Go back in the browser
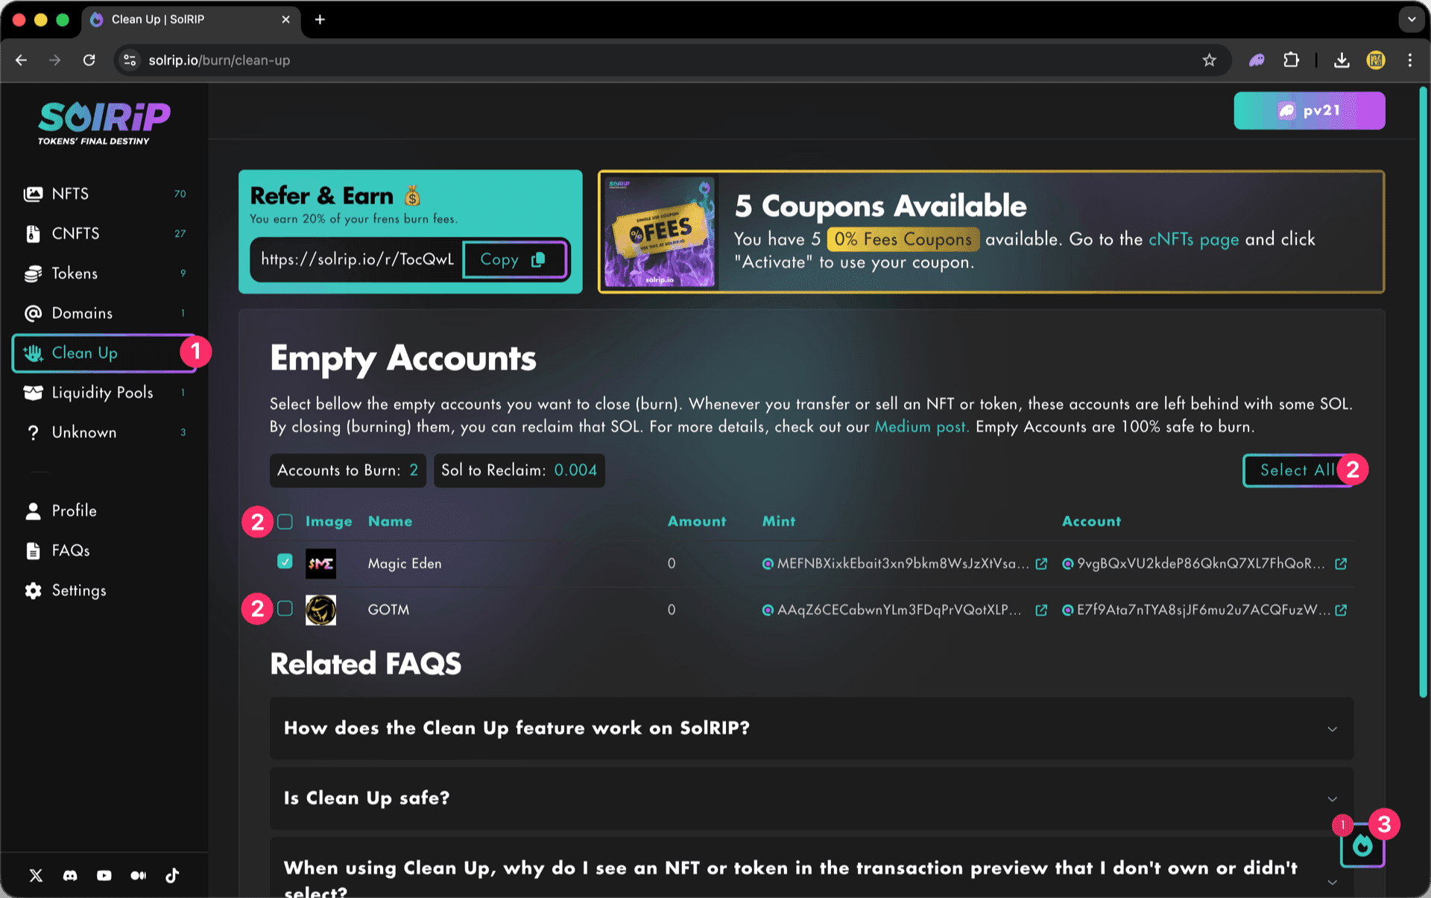 pyautogui.click(x=21, y=60)
